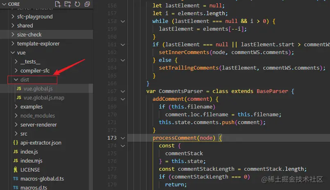
Task: Open api-extractor.json file
Action: pyautogui.click(x=41, y=142)
